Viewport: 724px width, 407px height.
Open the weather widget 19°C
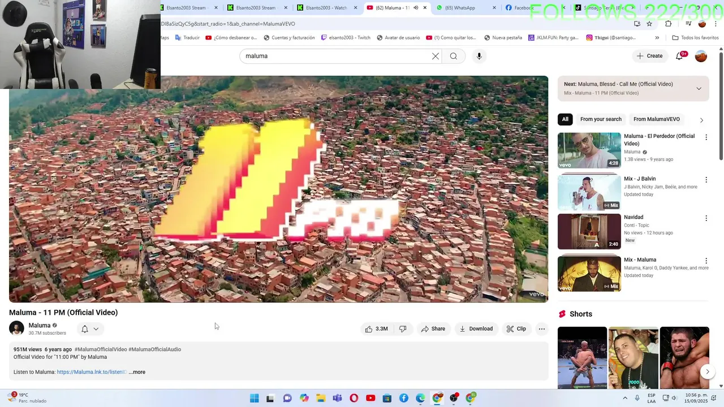coord(28,398)
